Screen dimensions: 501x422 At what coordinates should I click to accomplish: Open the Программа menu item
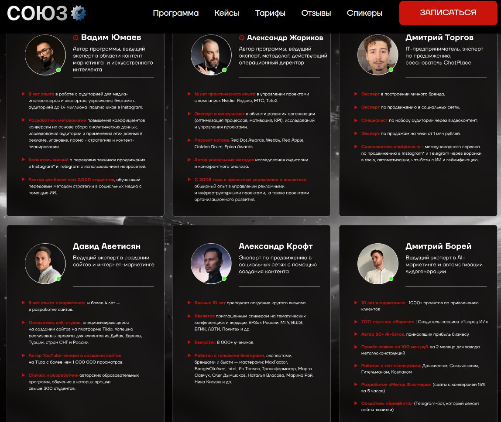[176, 13]
